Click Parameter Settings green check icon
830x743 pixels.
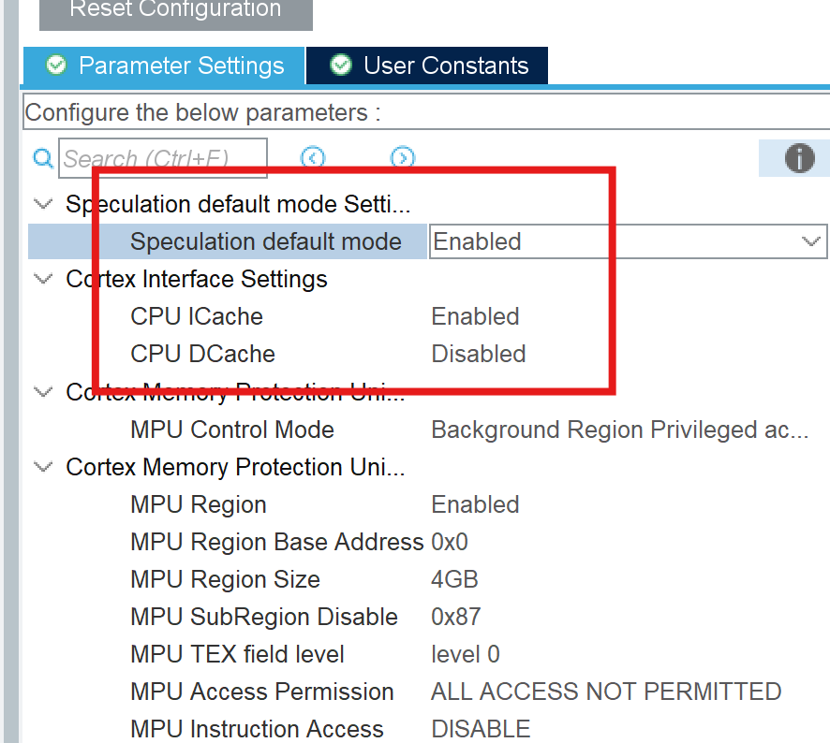tap(56, 66)
